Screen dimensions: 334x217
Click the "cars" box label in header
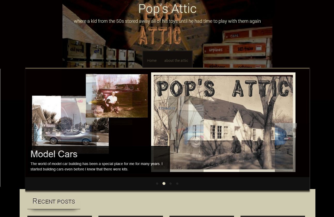pos(234,36)
